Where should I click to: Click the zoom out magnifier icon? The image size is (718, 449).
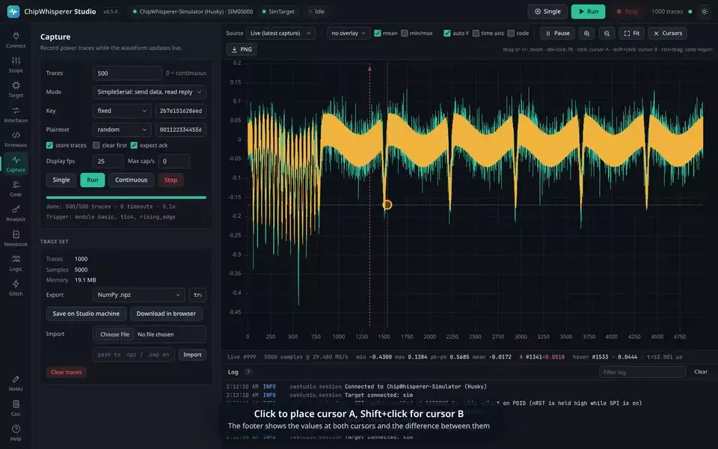pyautogui.click(x=607, y=34)
